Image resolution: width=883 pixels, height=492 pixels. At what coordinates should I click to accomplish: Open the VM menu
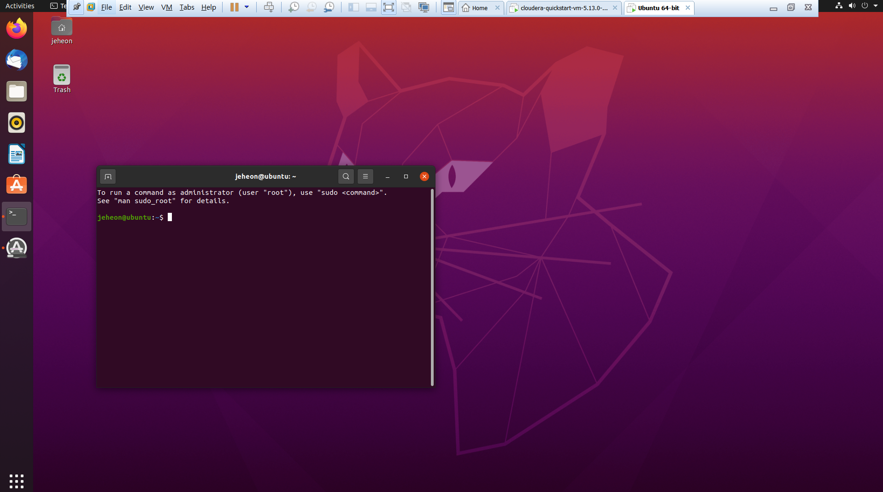166,7
